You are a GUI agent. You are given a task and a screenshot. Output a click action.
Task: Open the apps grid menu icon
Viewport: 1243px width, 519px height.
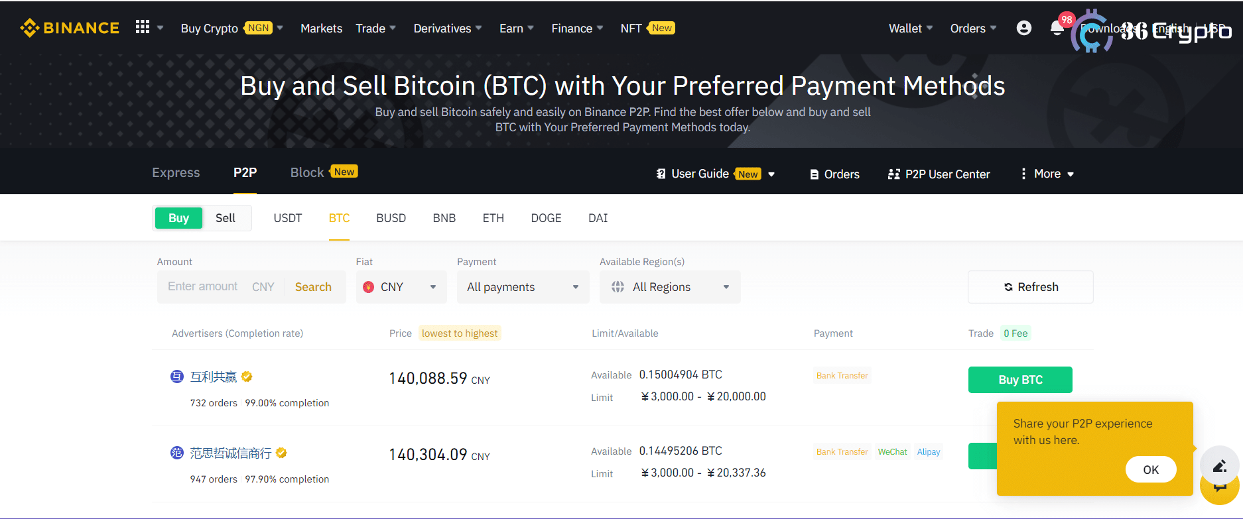(143, 27)
